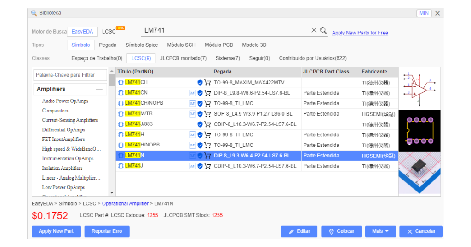Click the PCB footprint preview thumbnail
Viewport: 471px width, 247px height.
point(419,131)
